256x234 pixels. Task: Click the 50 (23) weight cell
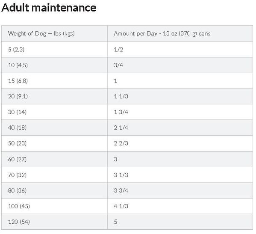coord(54,143)
